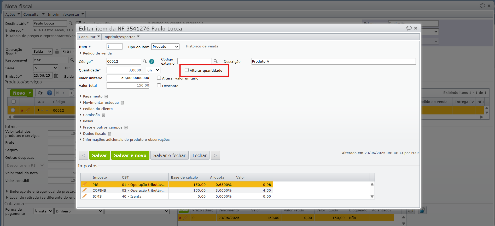Tick the Alterar valor unitário checkbox
The image size is (495, 226).
(x=159, y=78)
